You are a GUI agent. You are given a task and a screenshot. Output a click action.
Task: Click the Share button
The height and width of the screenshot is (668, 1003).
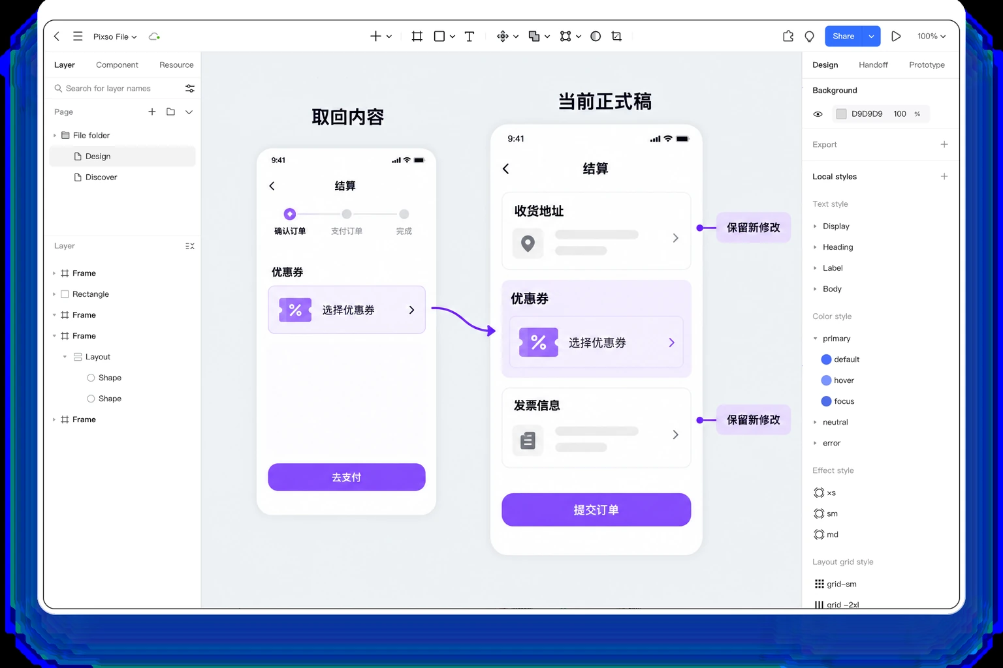(x=843, y=37)
